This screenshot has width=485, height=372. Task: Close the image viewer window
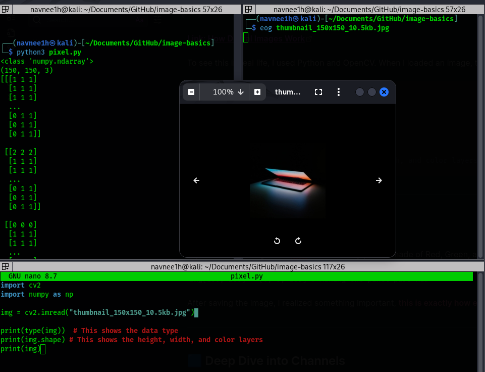coord(384,92)
